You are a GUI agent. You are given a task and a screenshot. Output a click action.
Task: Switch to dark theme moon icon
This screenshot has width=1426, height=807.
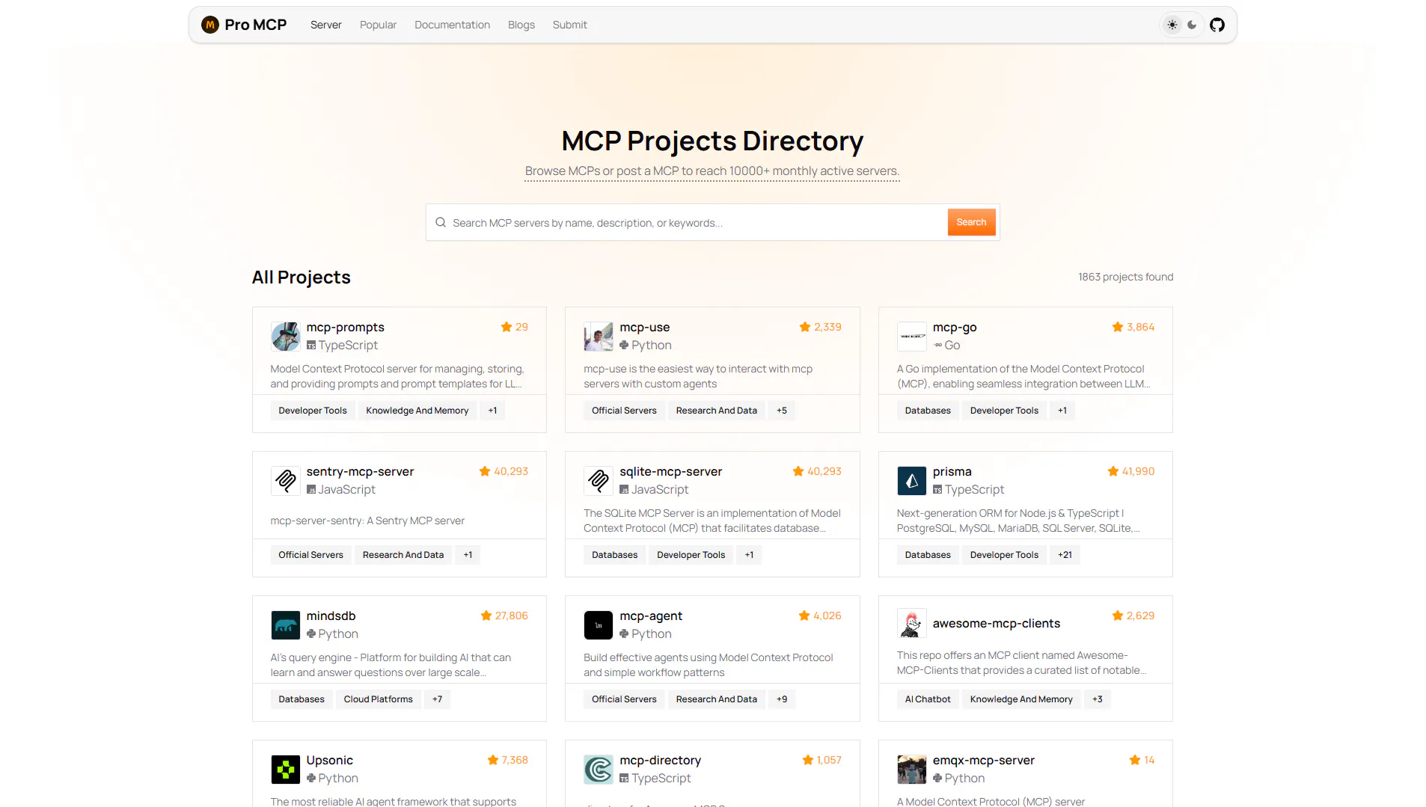pyautogui.click(x=1192, y=25)
